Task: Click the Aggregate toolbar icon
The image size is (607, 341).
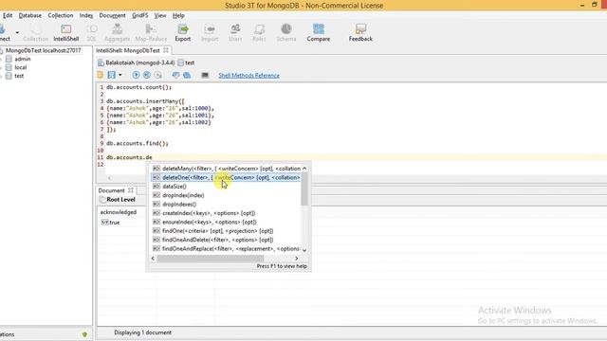Action: [117, 32]
